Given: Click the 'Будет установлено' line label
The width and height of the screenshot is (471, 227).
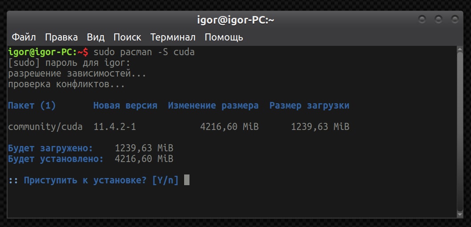Looking at the screenshot, I should pyautogui.click(x=56, y=159).
